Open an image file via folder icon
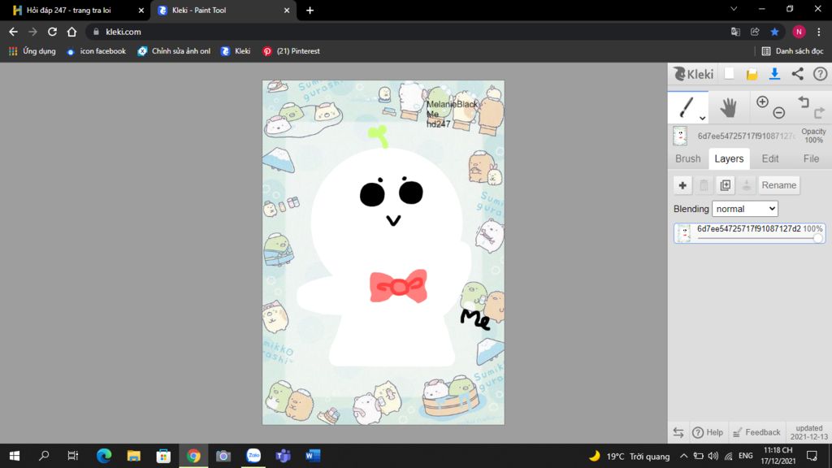The height and width of the screenshot is (468, 832). point(752,74)
